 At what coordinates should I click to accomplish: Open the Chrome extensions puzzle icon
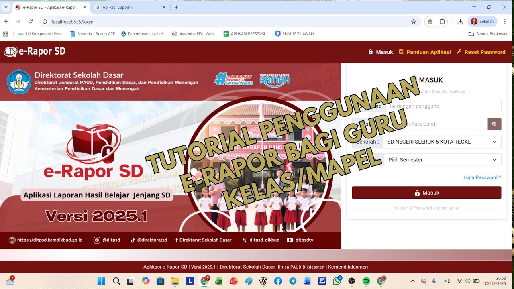[442, 22]
